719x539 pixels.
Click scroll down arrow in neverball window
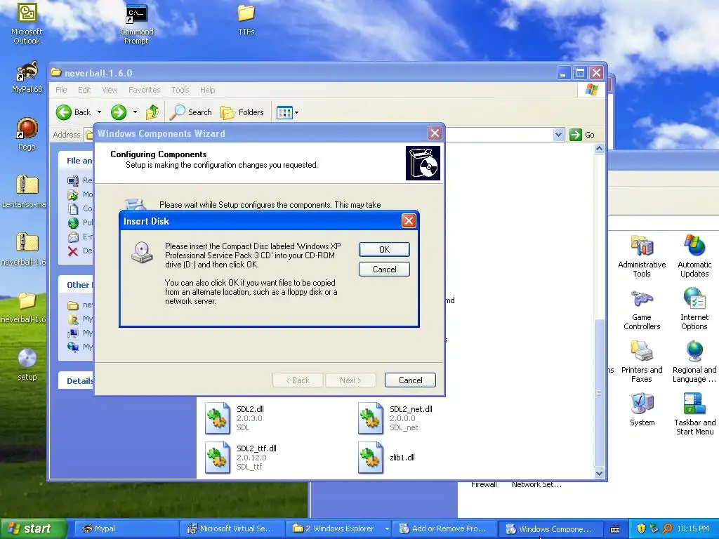click(x=599, y=474)
